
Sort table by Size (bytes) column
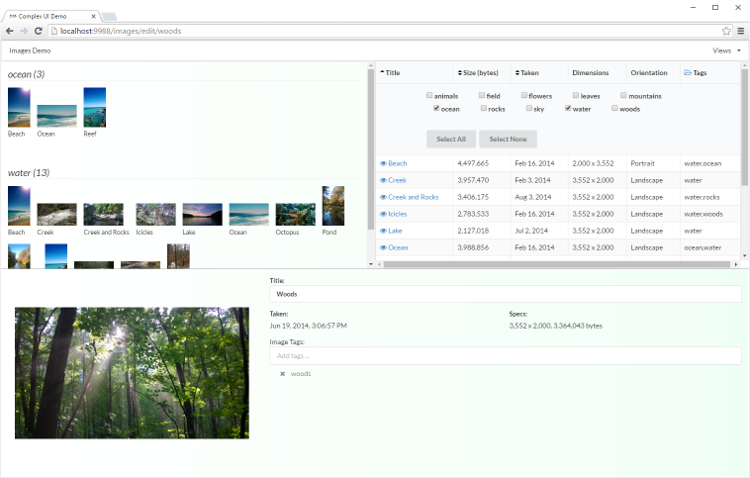point(478,72)
